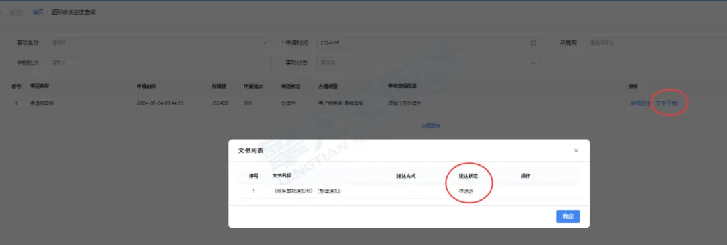Click the 申报批次 input field
Image resolution: width=727 pixels, height=245 pixels.
pyautogui.click(x=160, y=63)
